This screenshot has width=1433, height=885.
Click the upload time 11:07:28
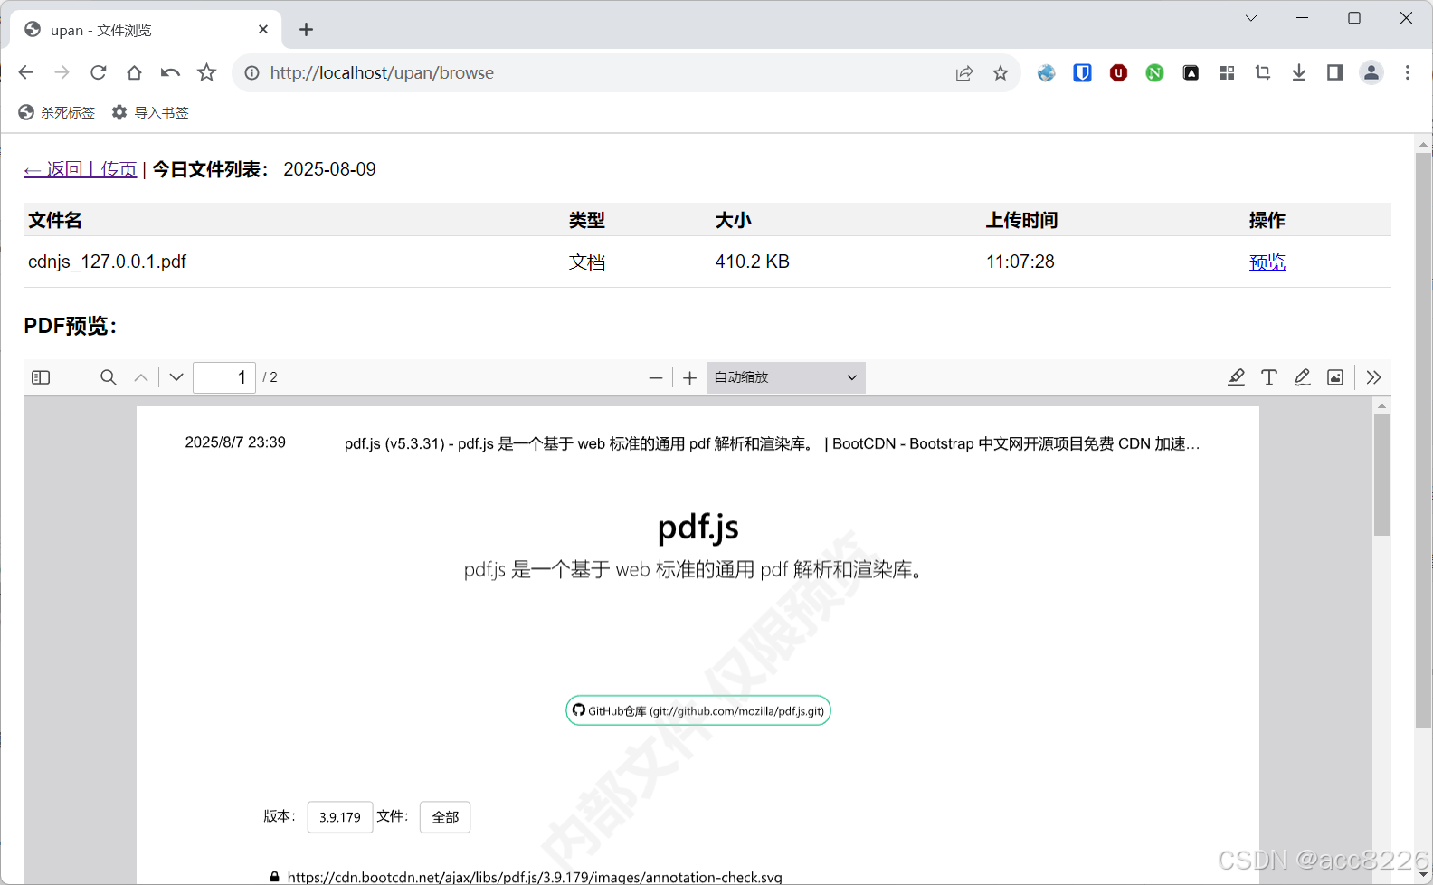pyautogui.click(x=1020, y=262)
